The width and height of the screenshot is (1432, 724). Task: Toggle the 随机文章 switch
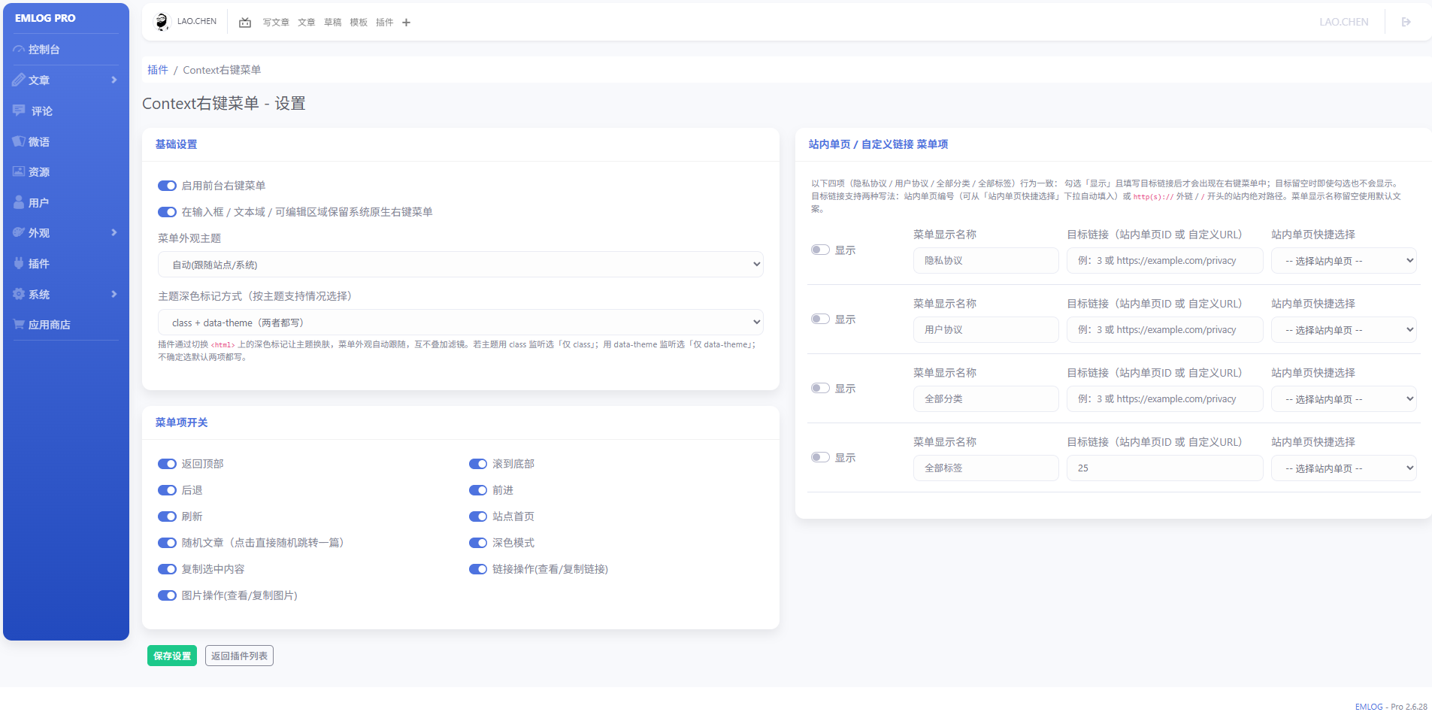pos(167,543)
